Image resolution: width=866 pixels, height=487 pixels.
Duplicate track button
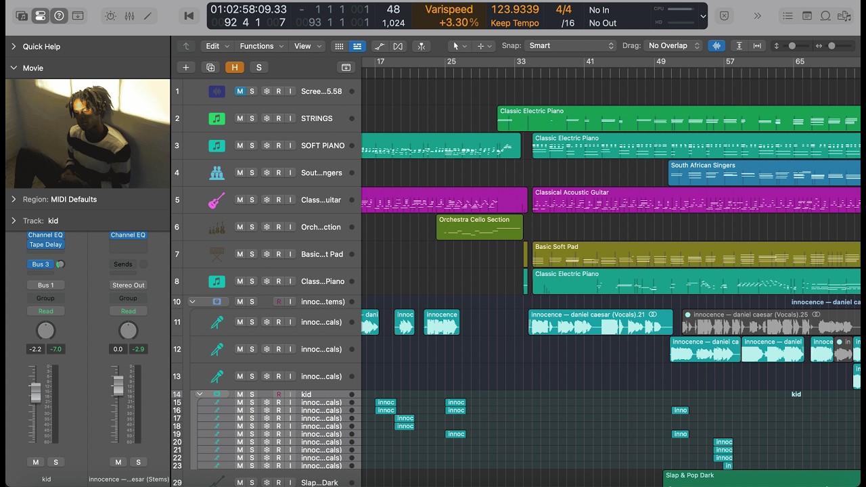point(210,67)
